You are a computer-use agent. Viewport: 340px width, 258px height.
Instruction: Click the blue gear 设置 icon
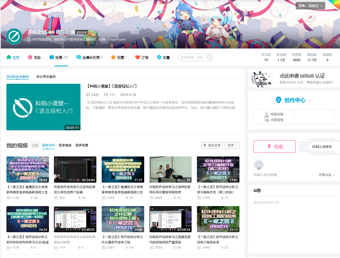(x=159, y=57)
